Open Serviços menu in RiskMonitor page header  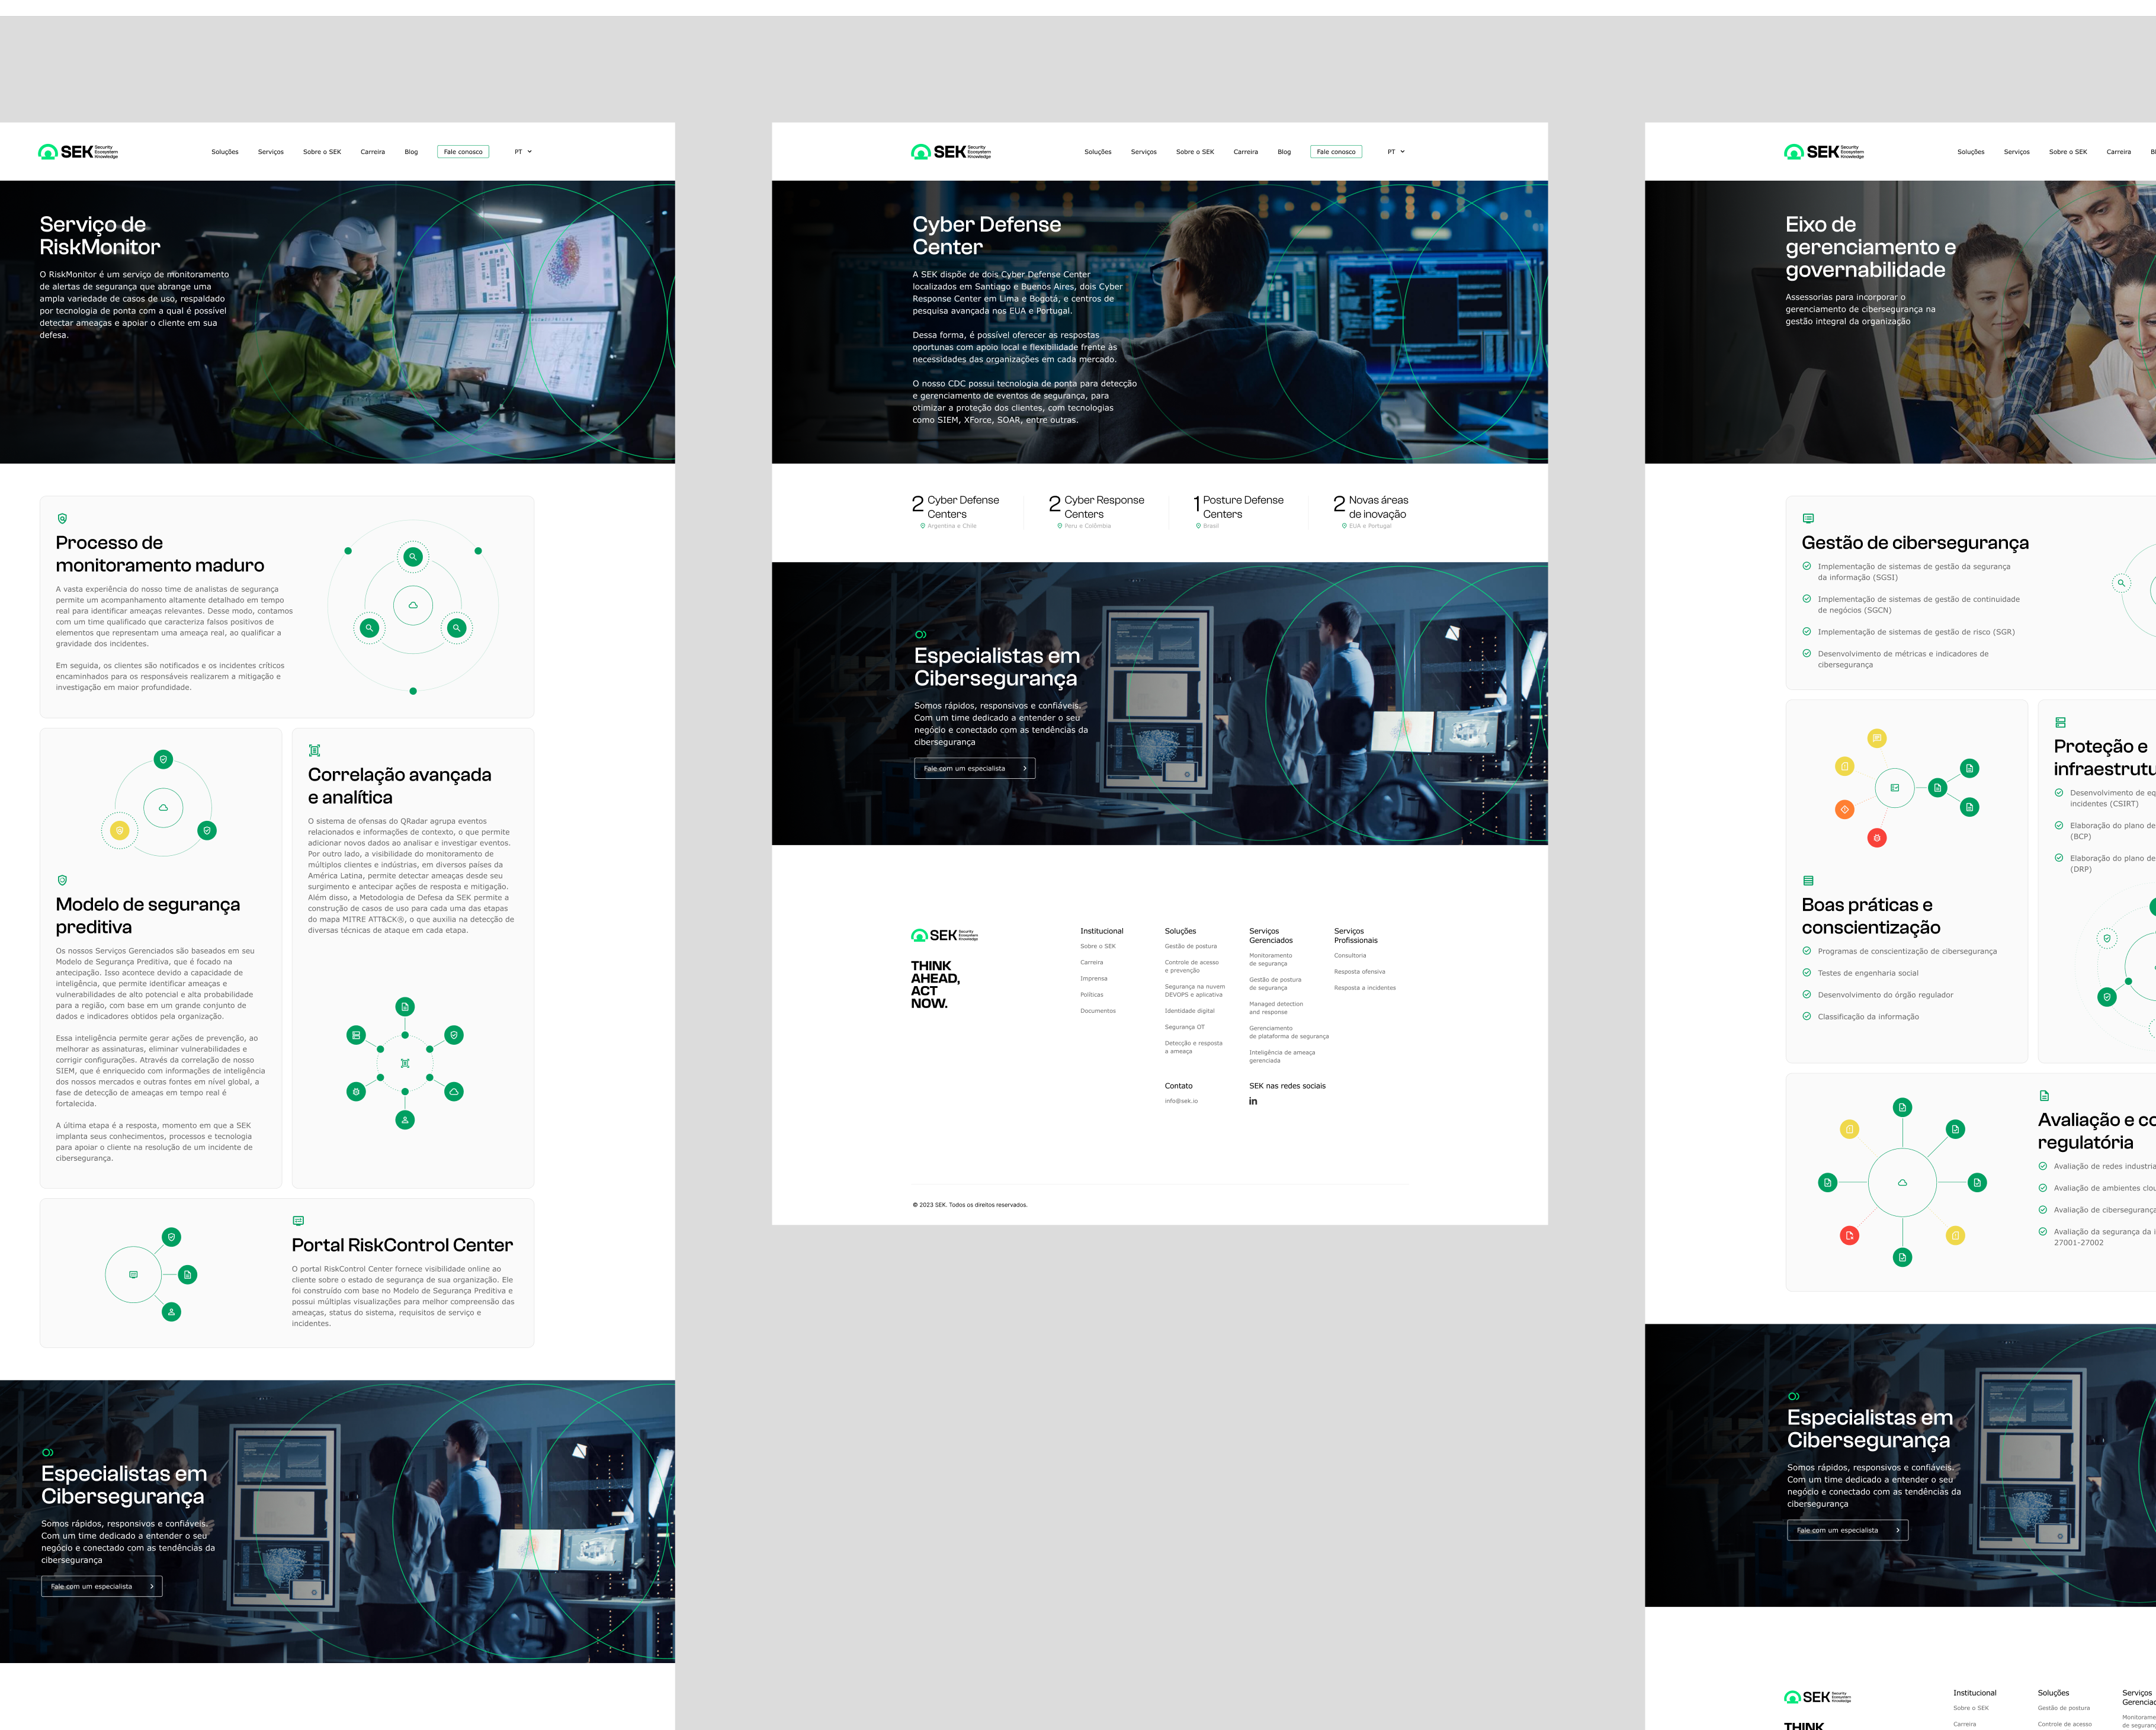coord(270,152)
